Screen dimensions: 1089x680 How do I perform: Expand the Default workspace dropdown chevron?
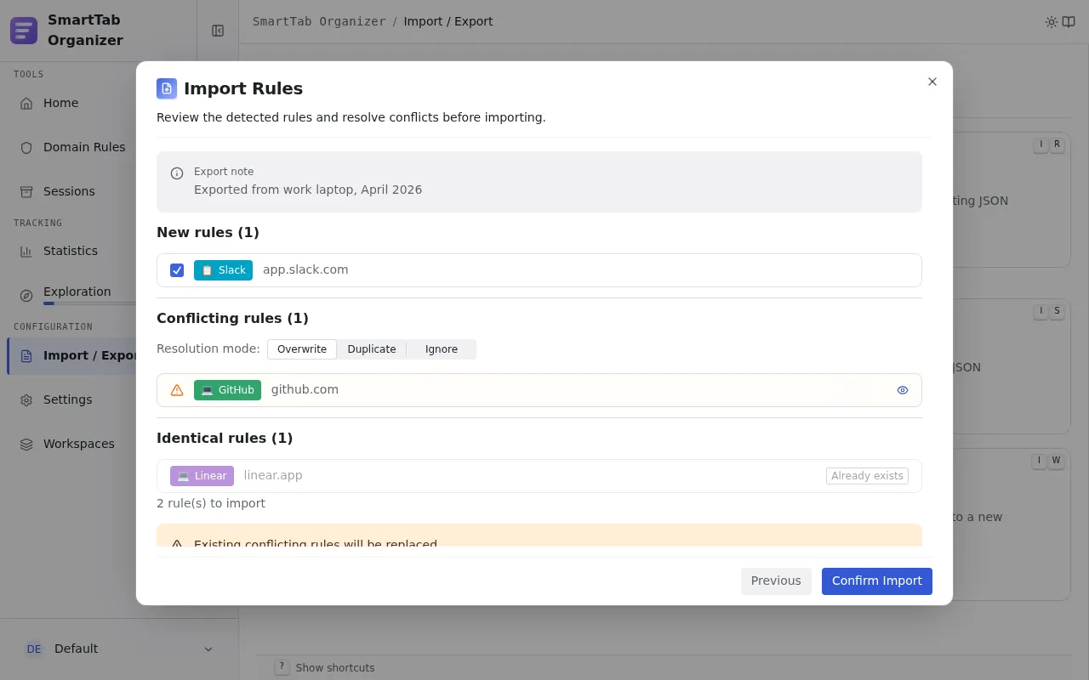click(208, 649)
